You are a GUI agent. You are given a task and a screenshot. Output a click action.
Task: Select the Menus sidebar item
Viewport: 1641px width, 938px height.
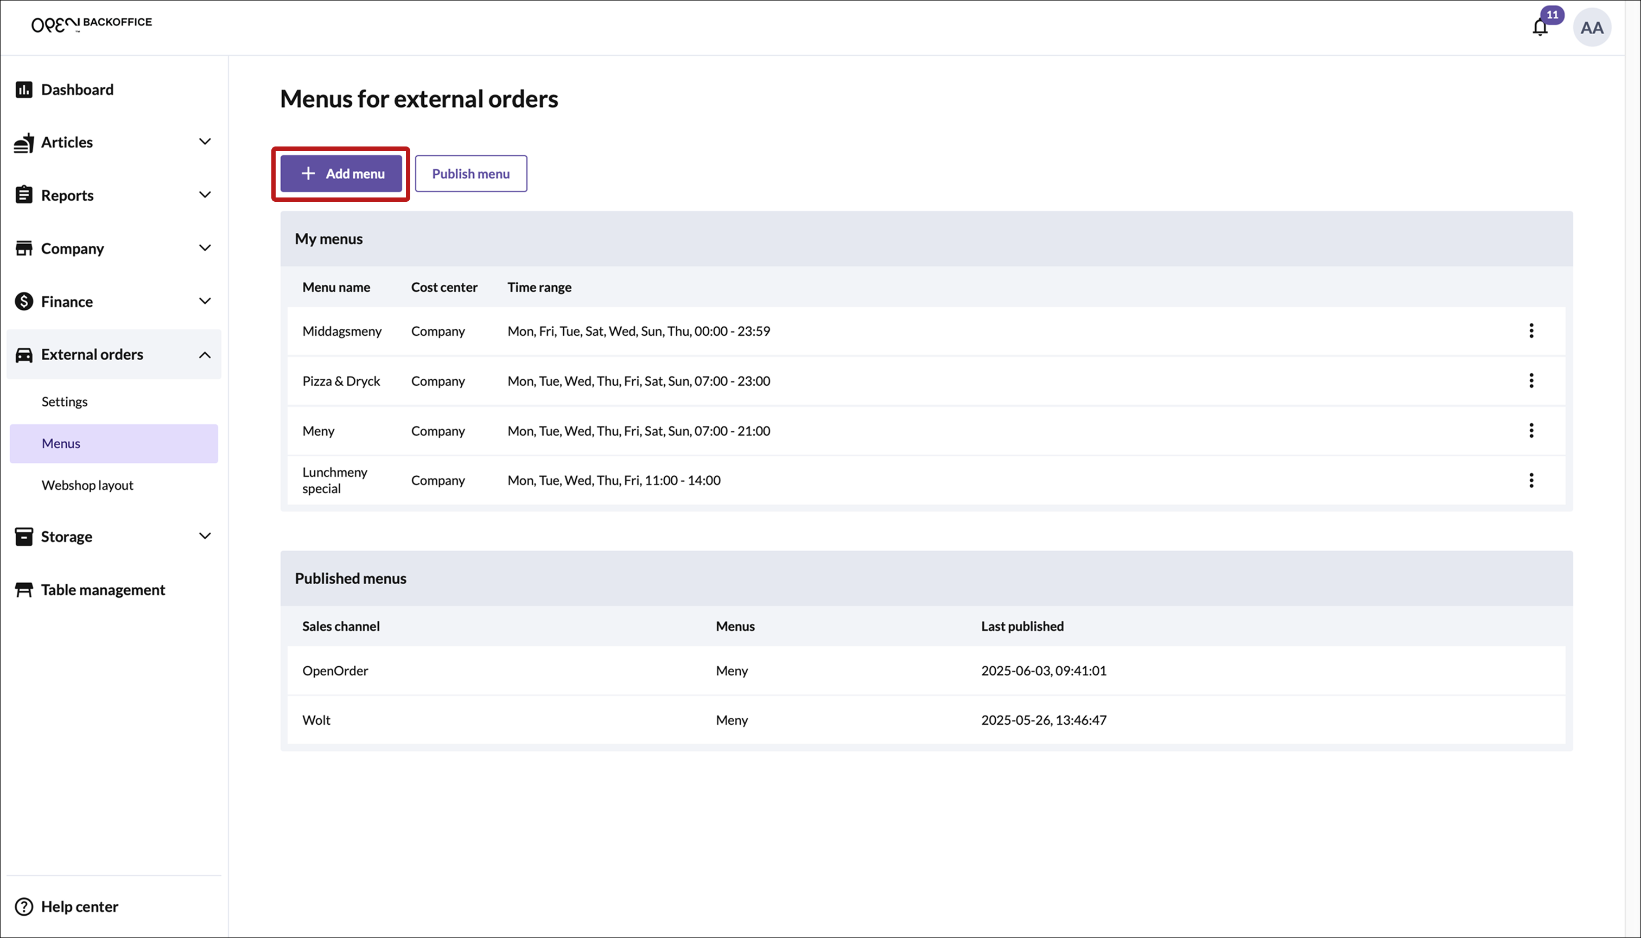[x=114, y=443]
